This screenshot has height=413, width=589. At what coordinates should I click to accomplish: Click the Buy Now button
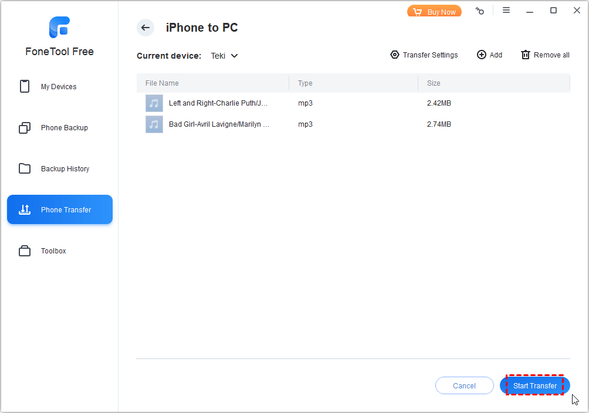pyautogui.click(x=434, y=11)
